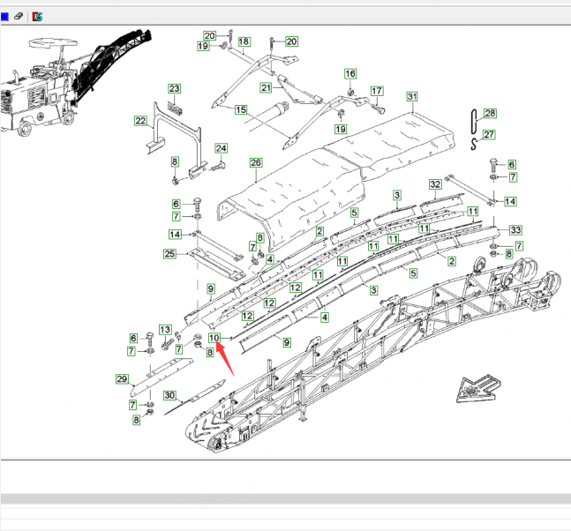Viewport: 571px width, 531px height.
Task: Click the red and cyan toolbar icon
Action: [x=36, y=17]
